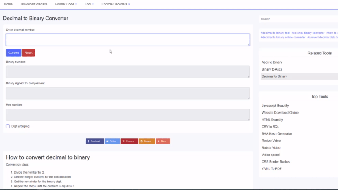Click the #decimal to binary tool tag

tap(275, 33)
